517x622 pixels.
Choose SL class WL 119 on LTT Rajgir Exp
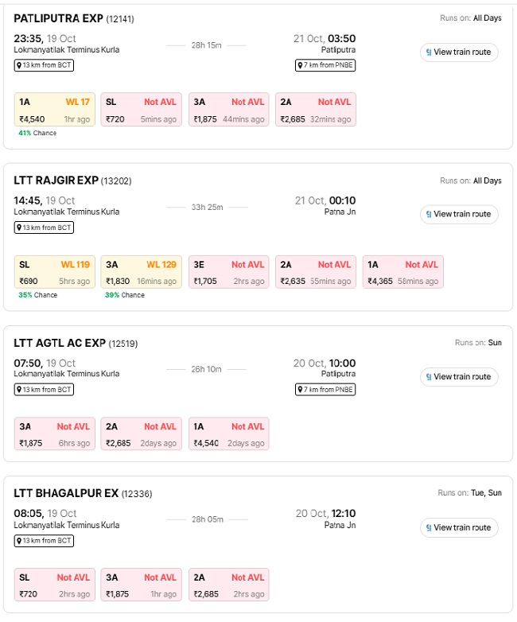(55, 272)
